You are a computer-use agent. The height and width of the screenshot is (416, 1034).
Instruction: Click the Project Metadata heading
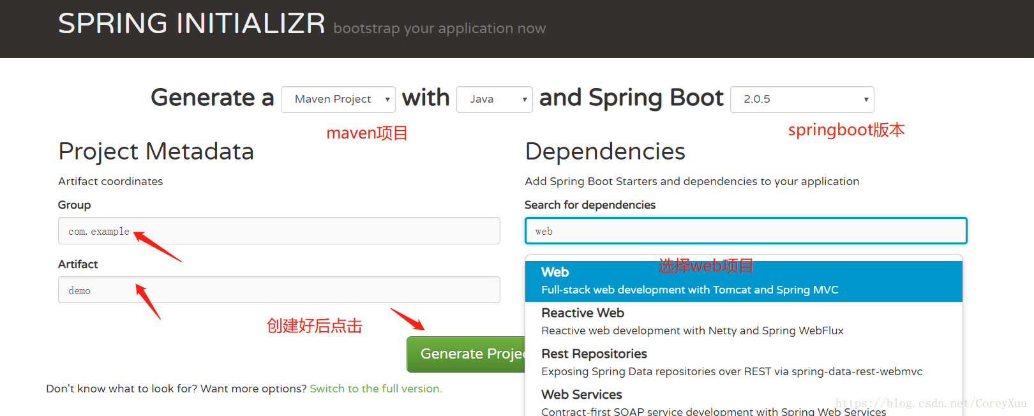tap(156, 152)
